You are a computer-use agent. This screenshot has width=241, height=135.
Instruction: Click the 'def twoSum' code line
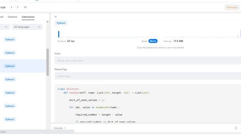point(107,93)
